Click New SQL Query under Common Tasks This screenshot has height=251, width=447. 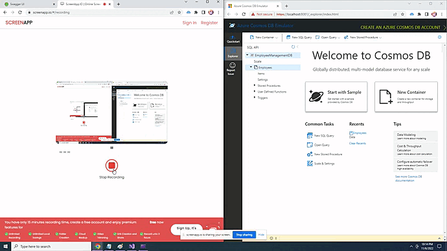pos(321,136)
